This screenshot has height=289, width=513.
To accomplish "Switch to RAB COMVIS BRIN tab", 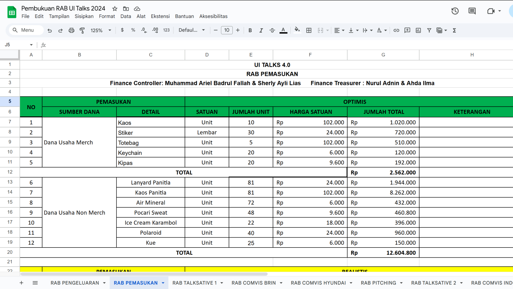I will tap(254, 283).
